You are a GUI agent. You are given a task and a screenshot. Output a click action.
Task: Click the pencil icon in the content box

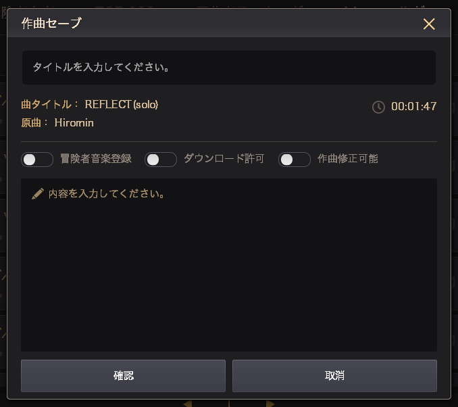tap(38, 194)
